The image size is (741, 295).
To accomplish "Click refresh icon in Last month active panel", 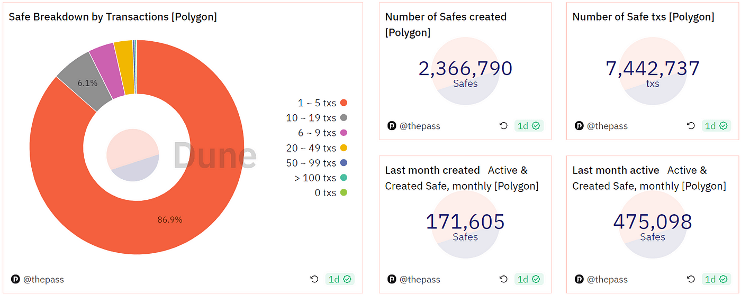I will (x=691, y=279).
